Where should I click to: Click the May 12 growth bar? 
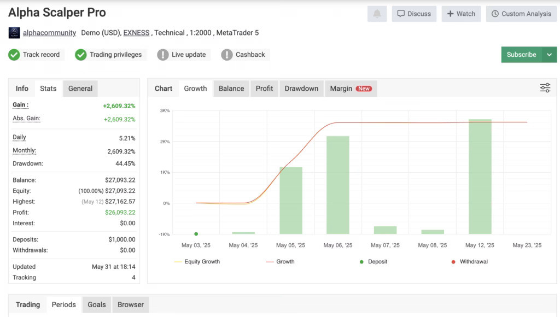coord(480,176)
